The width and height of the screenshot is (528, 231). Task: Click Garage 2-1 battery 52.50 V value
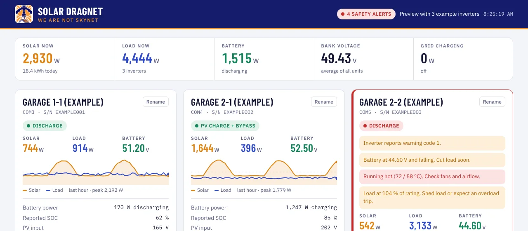tap(304, 148)
